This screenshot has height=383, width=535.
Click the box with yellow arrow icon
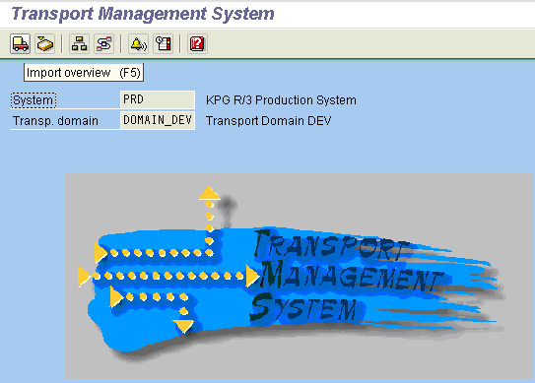click(x=45, y=43)
